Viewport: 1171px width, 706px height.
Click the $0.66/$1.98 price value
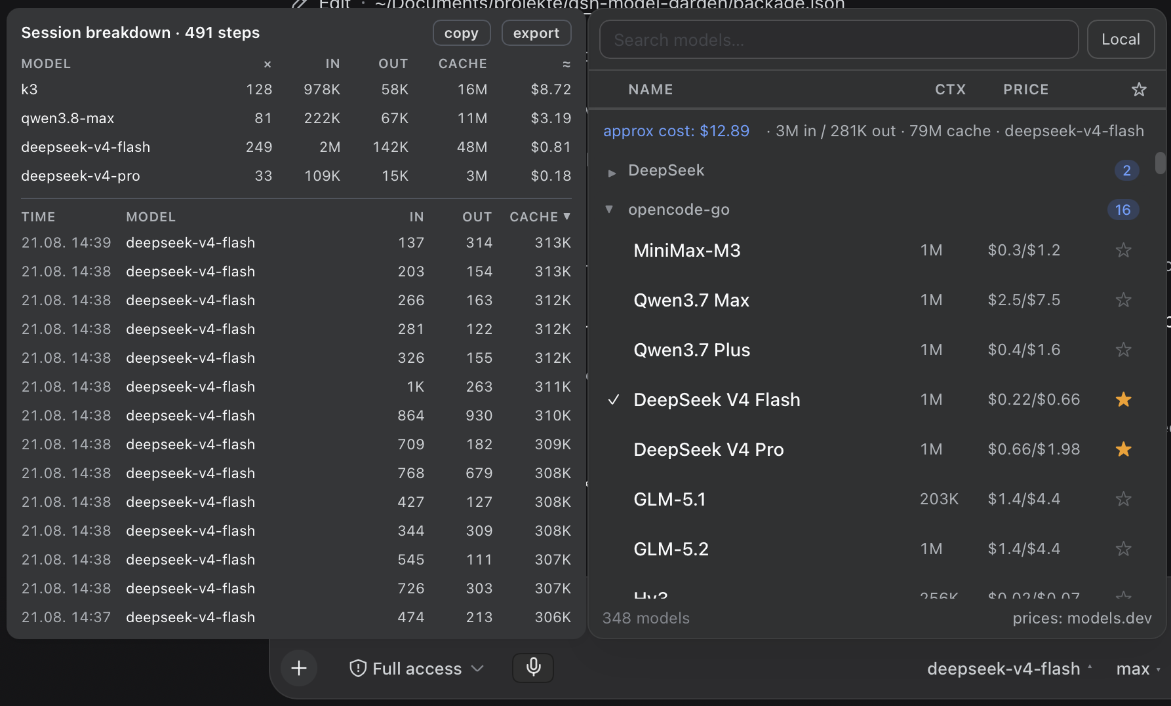coord(1033,449)
